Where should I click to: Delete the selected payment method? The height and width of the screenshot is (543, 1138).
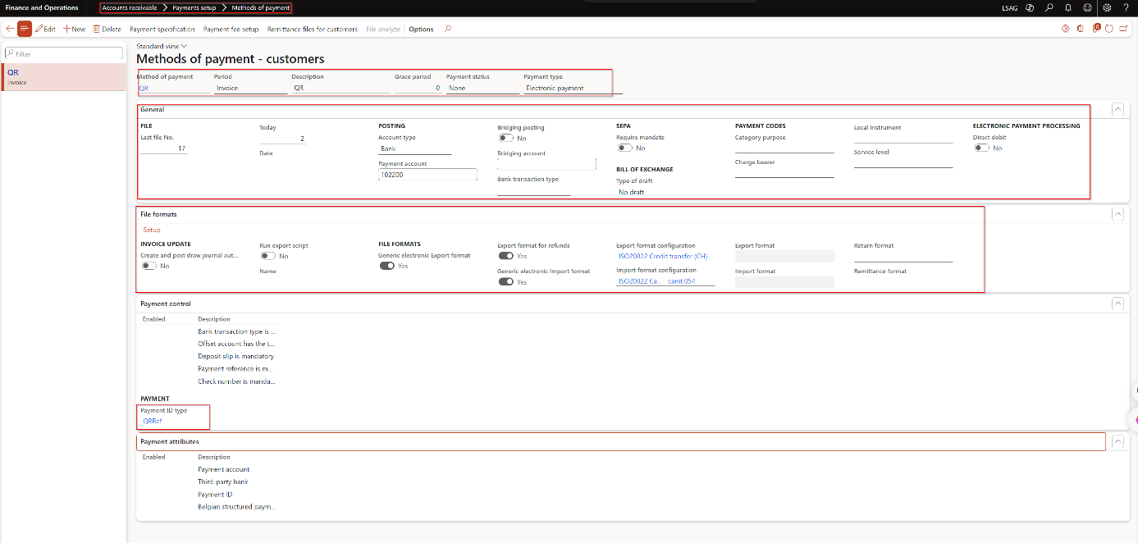coord(107,29)
